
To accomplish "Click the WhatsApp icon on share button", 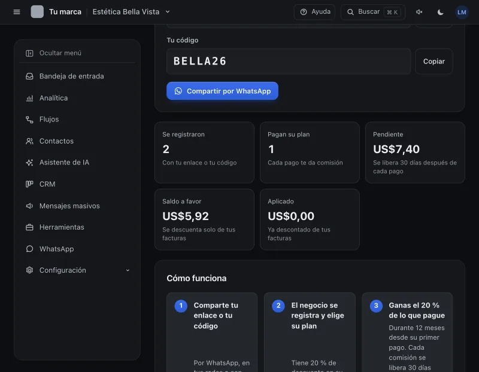I will pos(178,91).
